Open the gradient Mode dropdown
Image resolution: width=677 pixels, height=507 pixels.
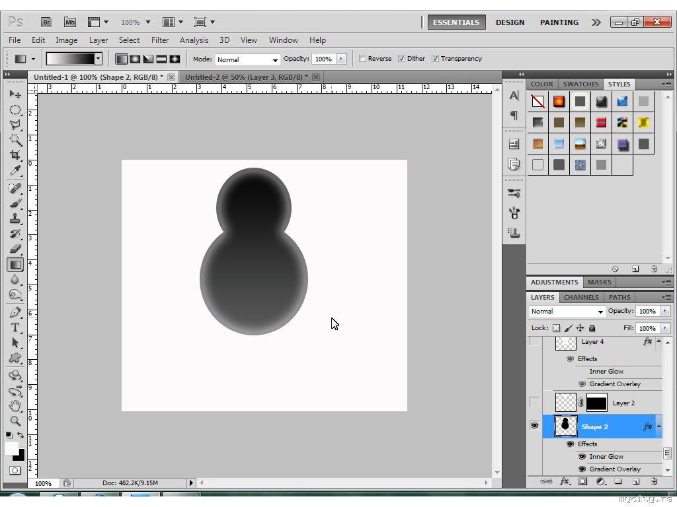[248, 59]
